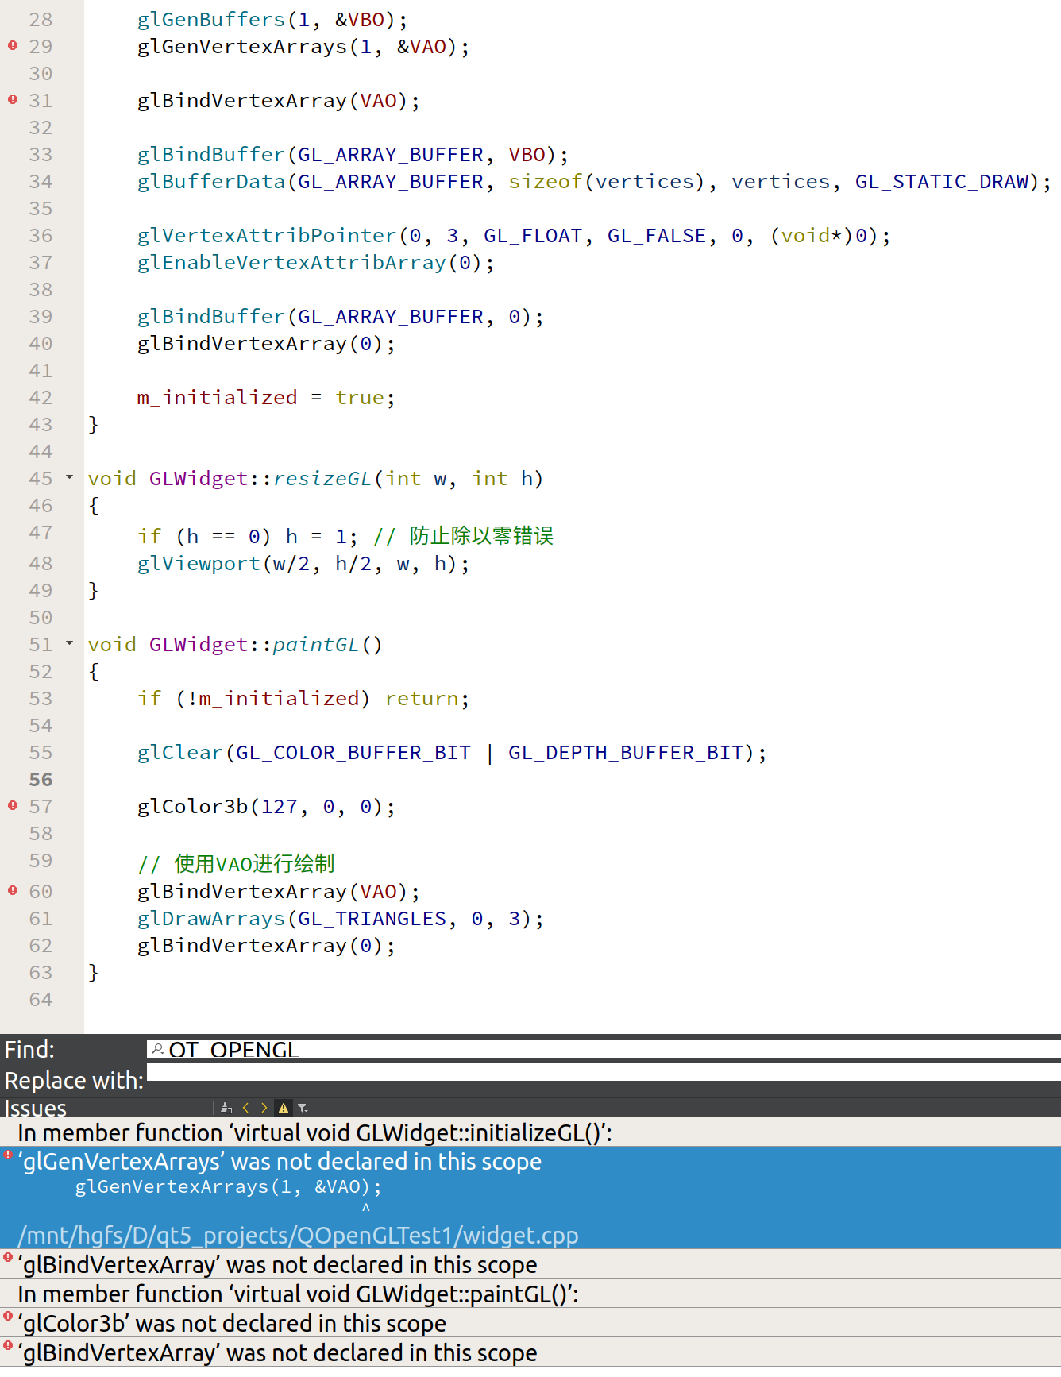Click the resizeGL function name
Screen dimensions: 1061x1377
322,479
